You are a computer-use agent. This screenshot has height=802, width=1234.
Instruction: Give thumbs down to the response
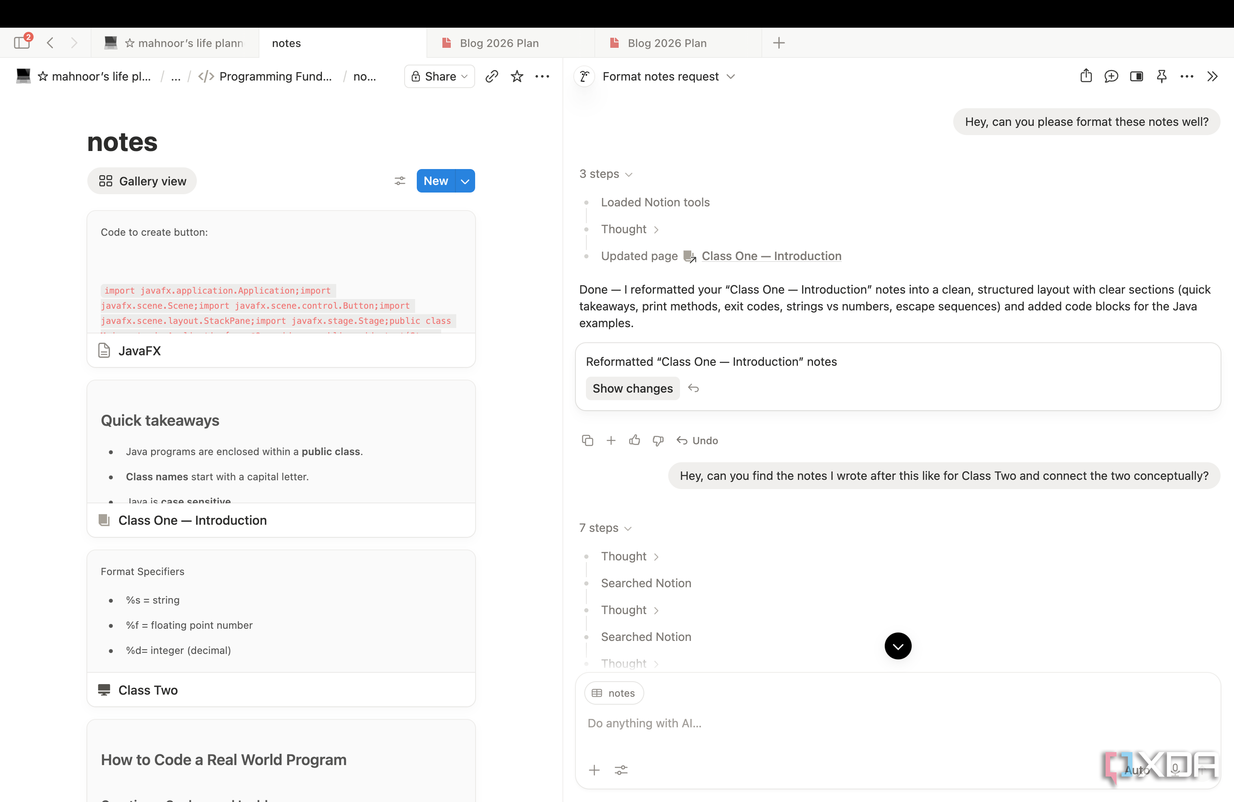658,440
